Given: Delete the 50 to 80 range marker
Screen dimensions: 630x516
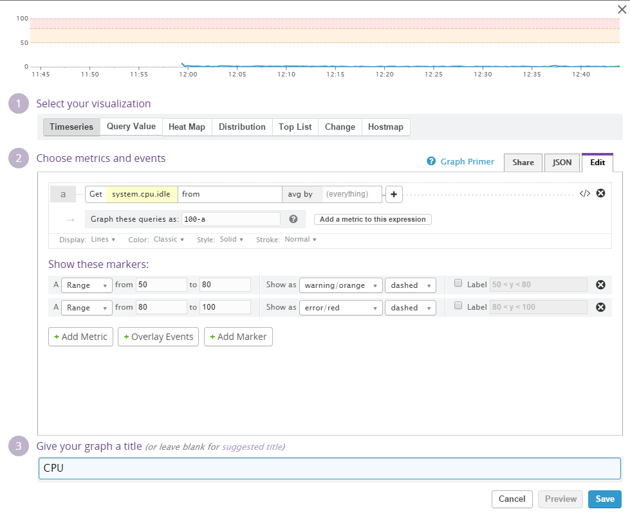Looking at the screenshot, I should (x=600, y=285).
